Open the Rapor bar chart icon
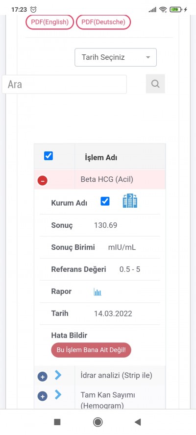The image size is (196, 435). coord(98,292)
